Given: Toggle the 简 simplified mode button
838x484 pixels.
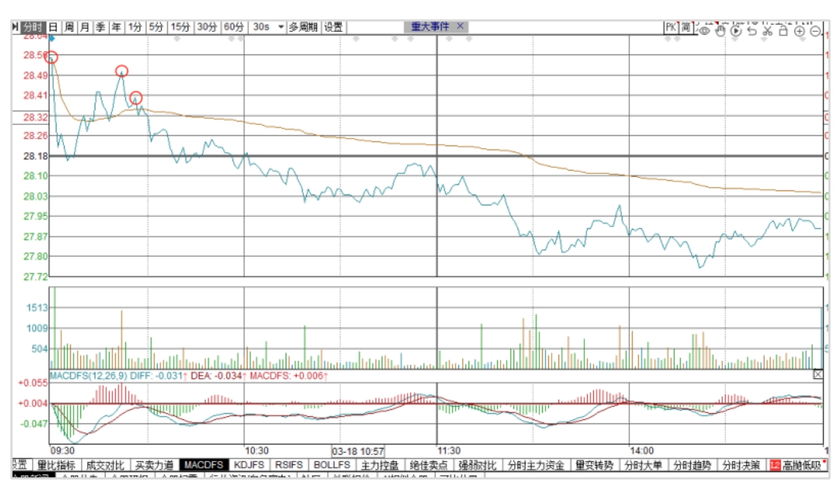Looking at the screenshot, I should tap(686, 27).
